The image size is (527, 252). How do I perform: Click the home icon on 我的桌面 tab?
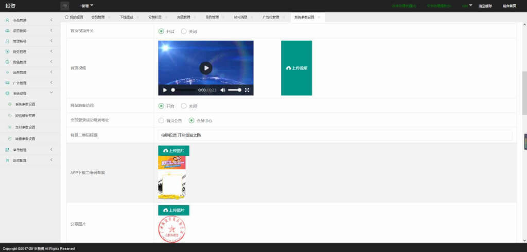[66, 17]
